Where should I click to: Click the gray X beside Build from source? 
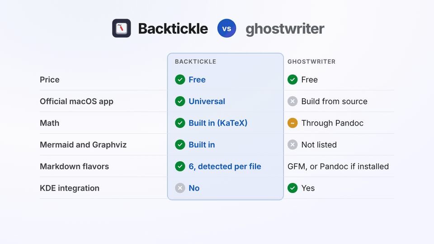(x=292, y=101)
